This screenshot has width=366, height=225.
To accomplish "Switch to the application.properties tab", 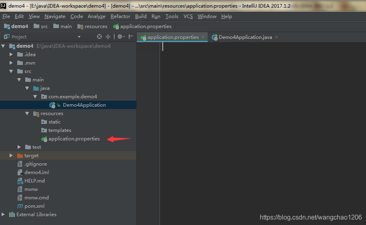I will point(172,37).
